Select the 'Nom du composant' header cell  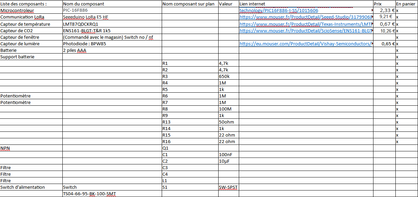(x=112, y=4)
